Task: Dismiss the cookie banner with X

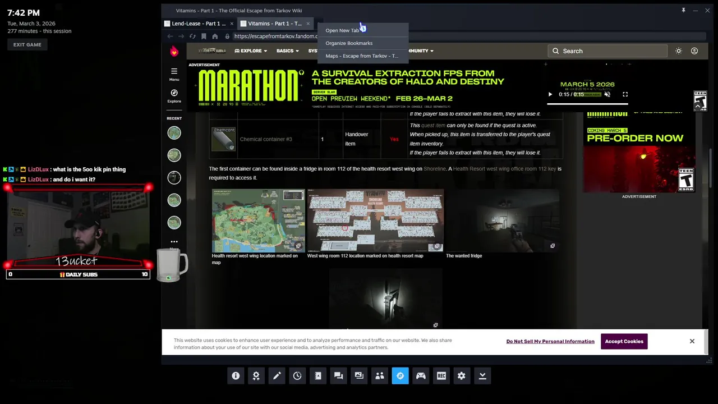Action: [x=692, y=341]
